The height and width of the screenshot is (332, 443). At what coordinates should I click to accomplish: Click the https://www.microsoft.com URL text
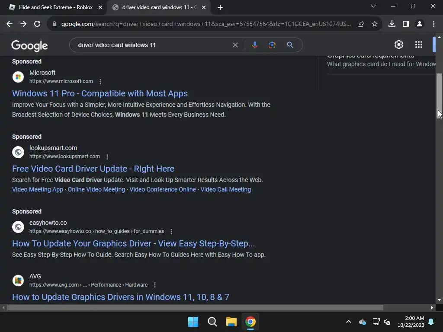[x=61, y=81]
